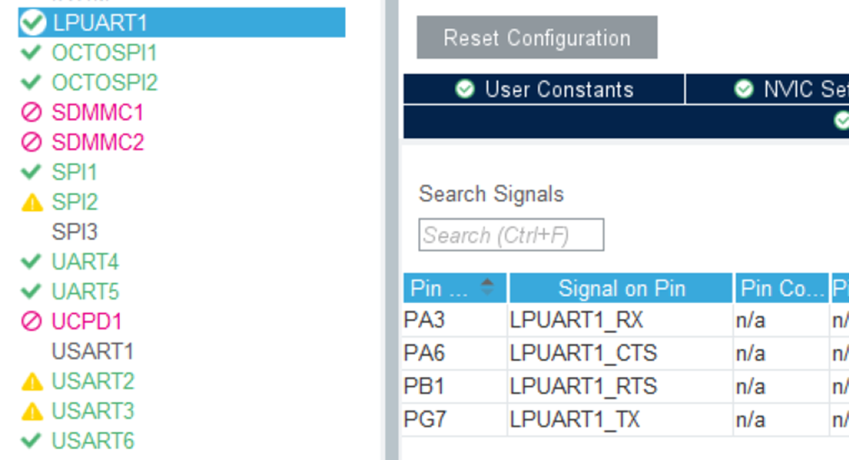Sort by the Pin column arrow

click(488, 288)
